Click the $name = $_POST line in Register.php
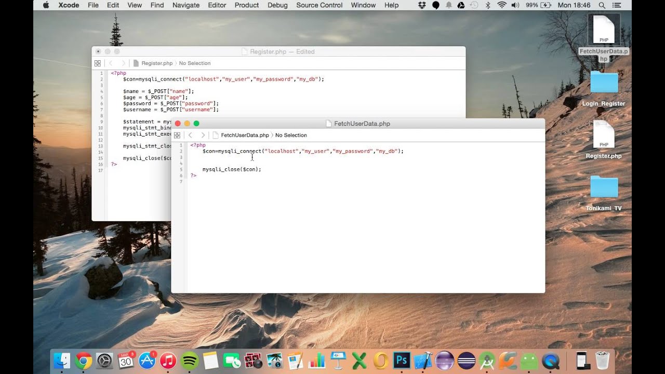The width and height of the screenshot is (665, 374). click(158, 91)
